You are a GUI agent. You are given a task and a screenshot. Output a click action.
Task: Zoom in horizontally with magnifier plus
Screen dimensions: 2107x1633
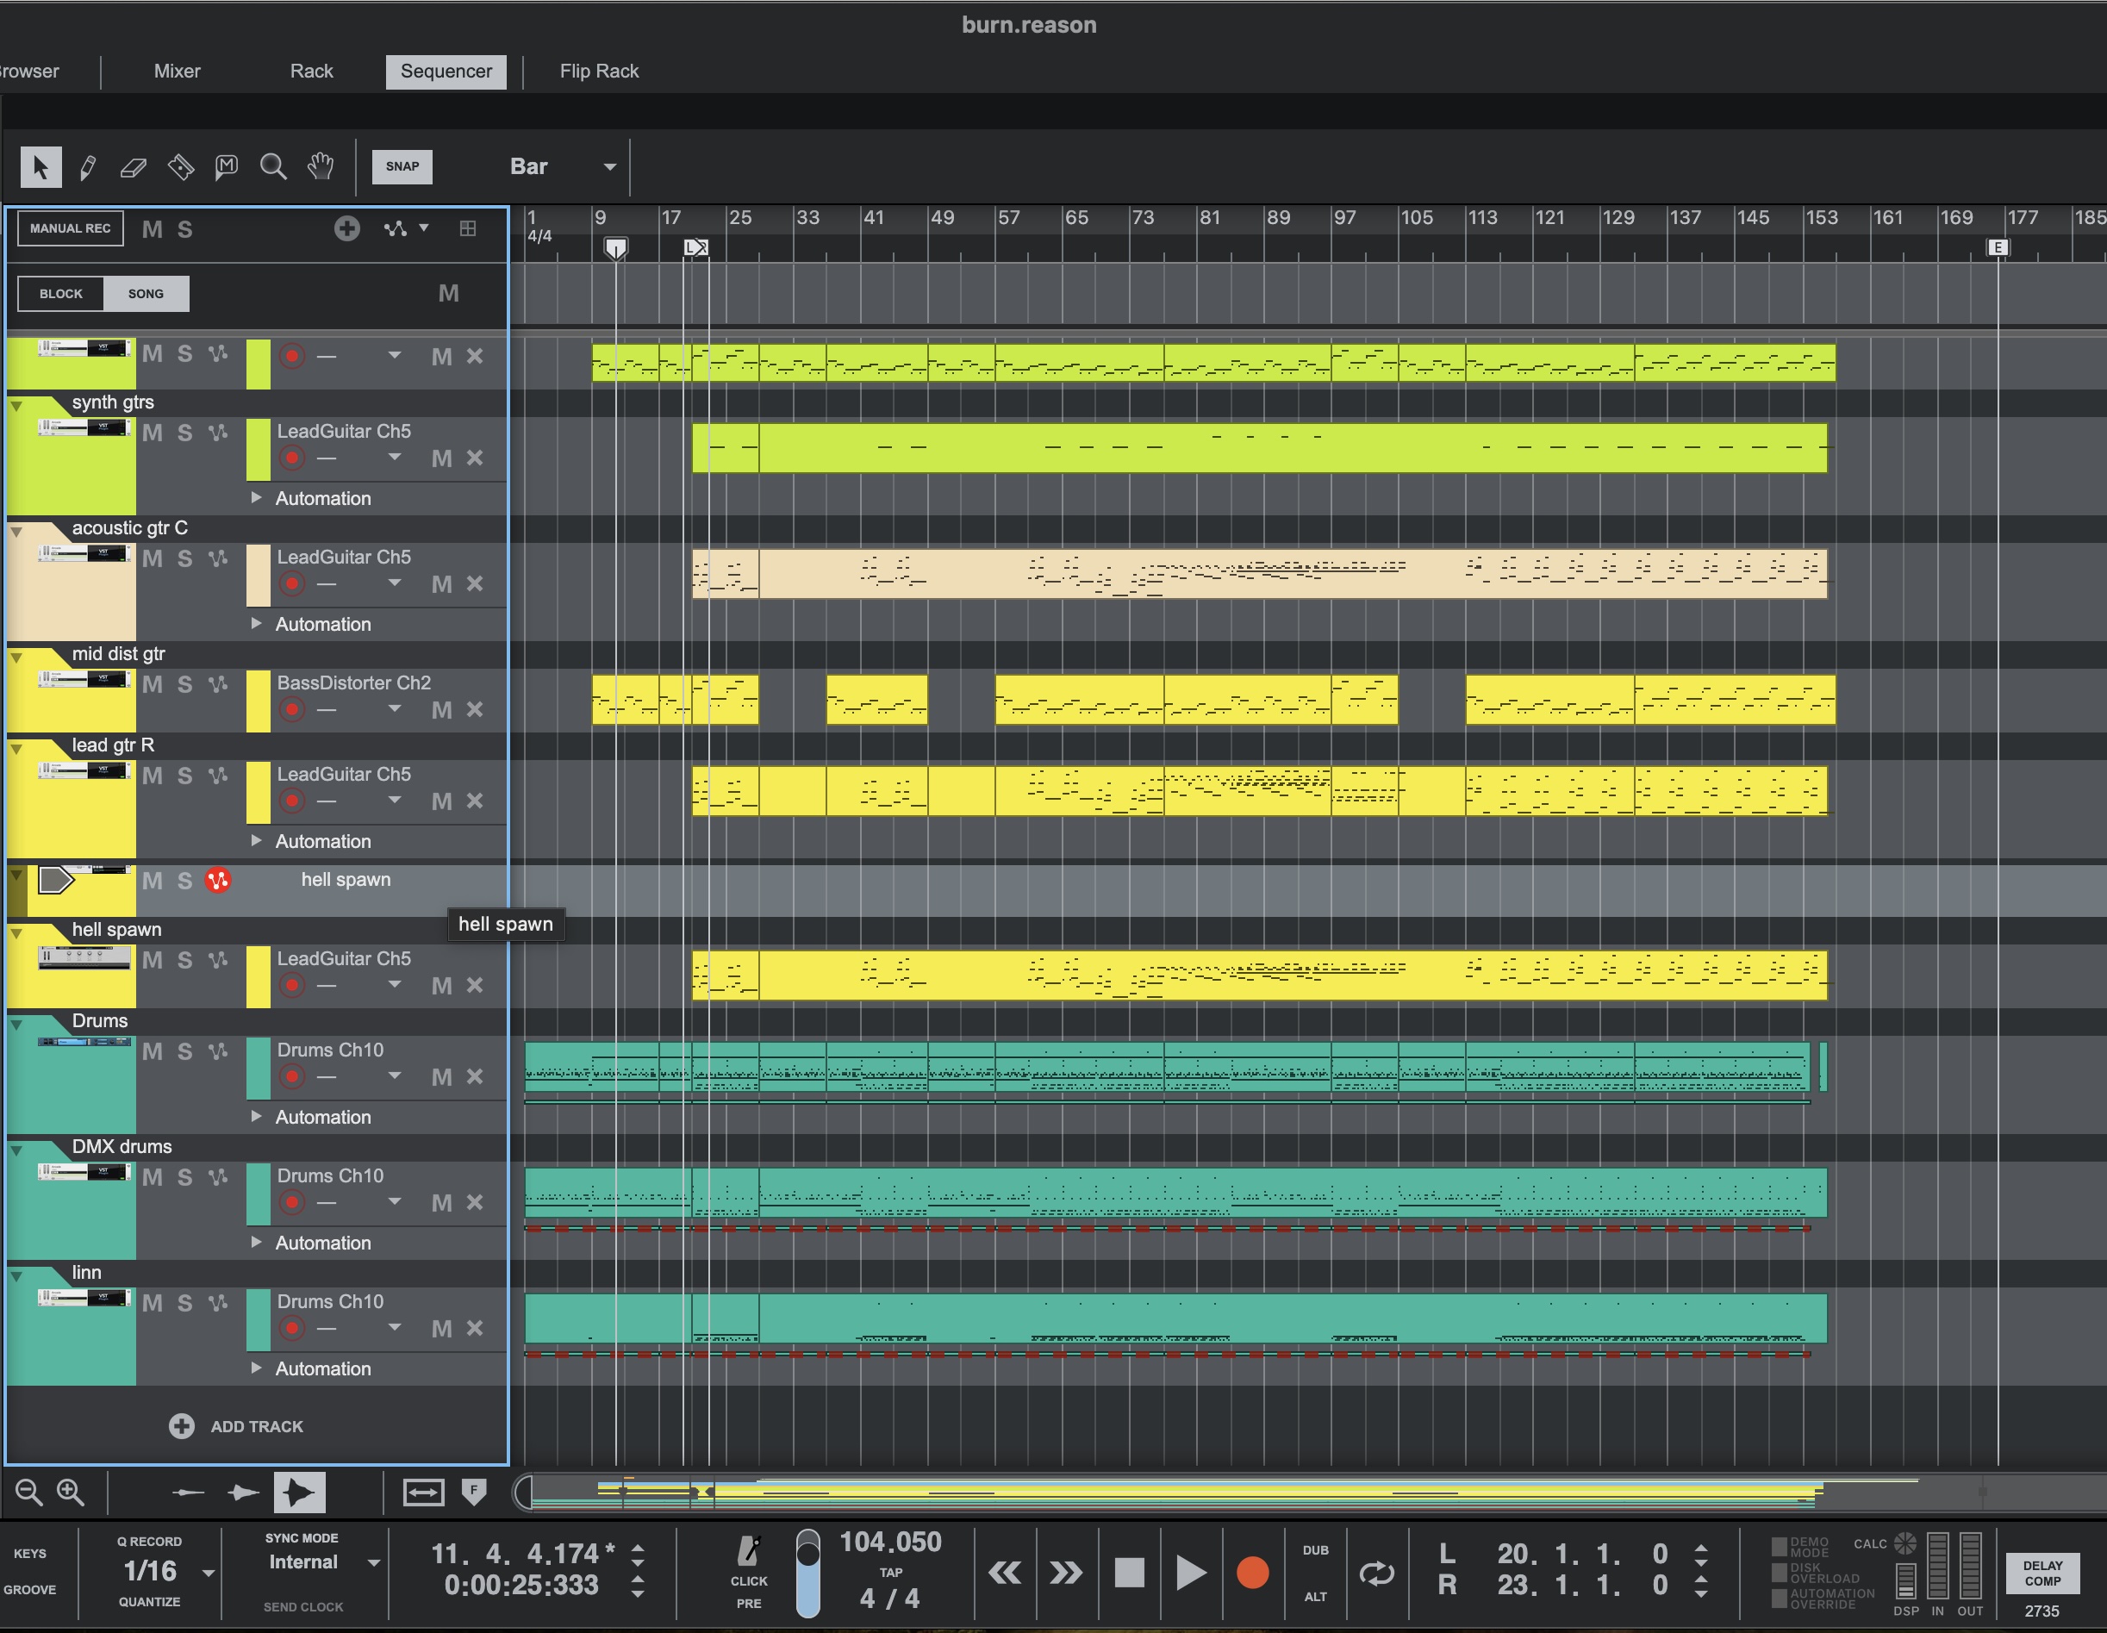tap(71, 1493)
